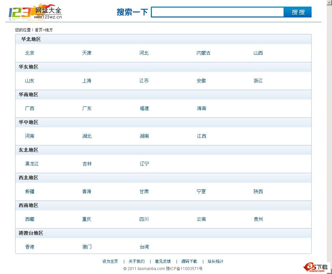This screenshot has width=332, height=274.
Task: Open the 河北 link
Action: pyautogui.click(x=144, y=53)
